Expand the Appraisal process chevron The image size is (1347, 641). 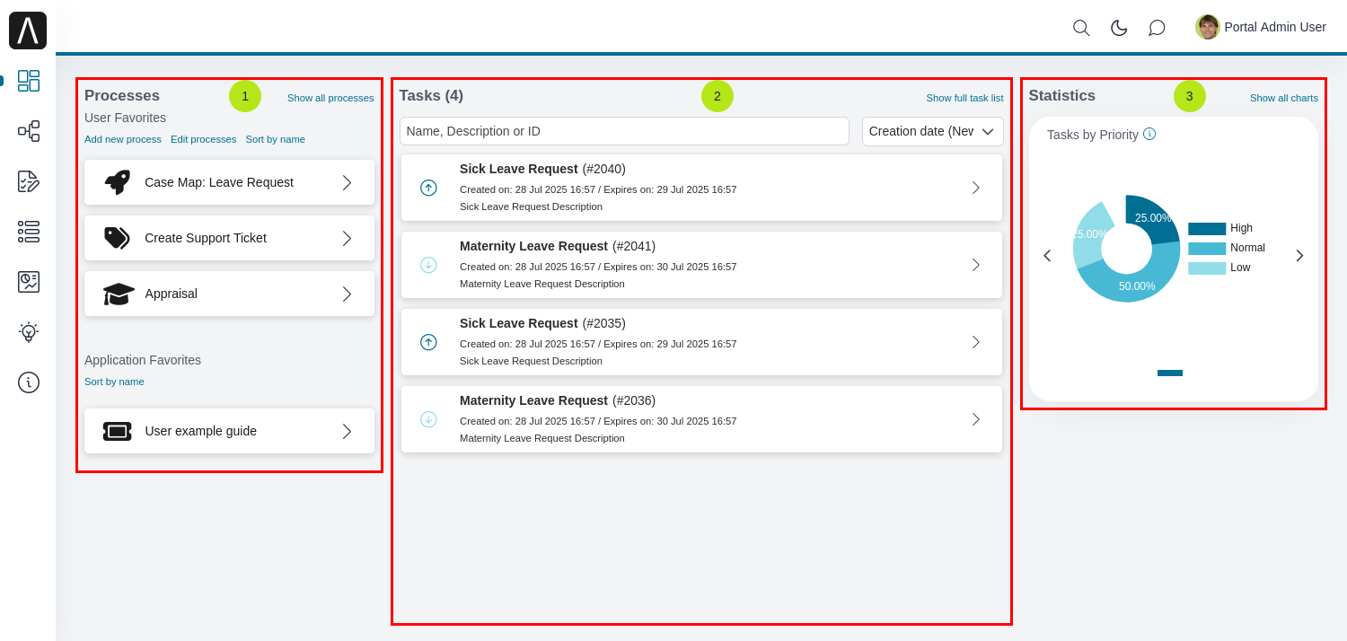click(x=347, y=294)
